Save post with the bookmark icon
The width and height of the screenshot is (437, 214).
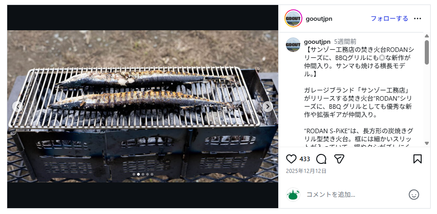[418, 159]
